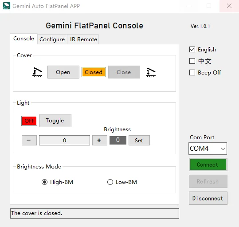This screenshot has width=239, height=227.
Task: Open the flat panel cover
Action: (63, 72)
